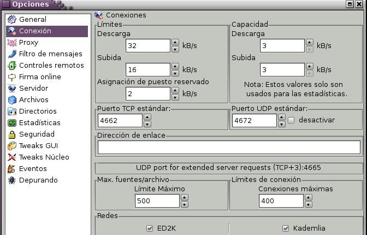
Task: Open General preferences via its gear icon
Action: (x=11, y=20)
